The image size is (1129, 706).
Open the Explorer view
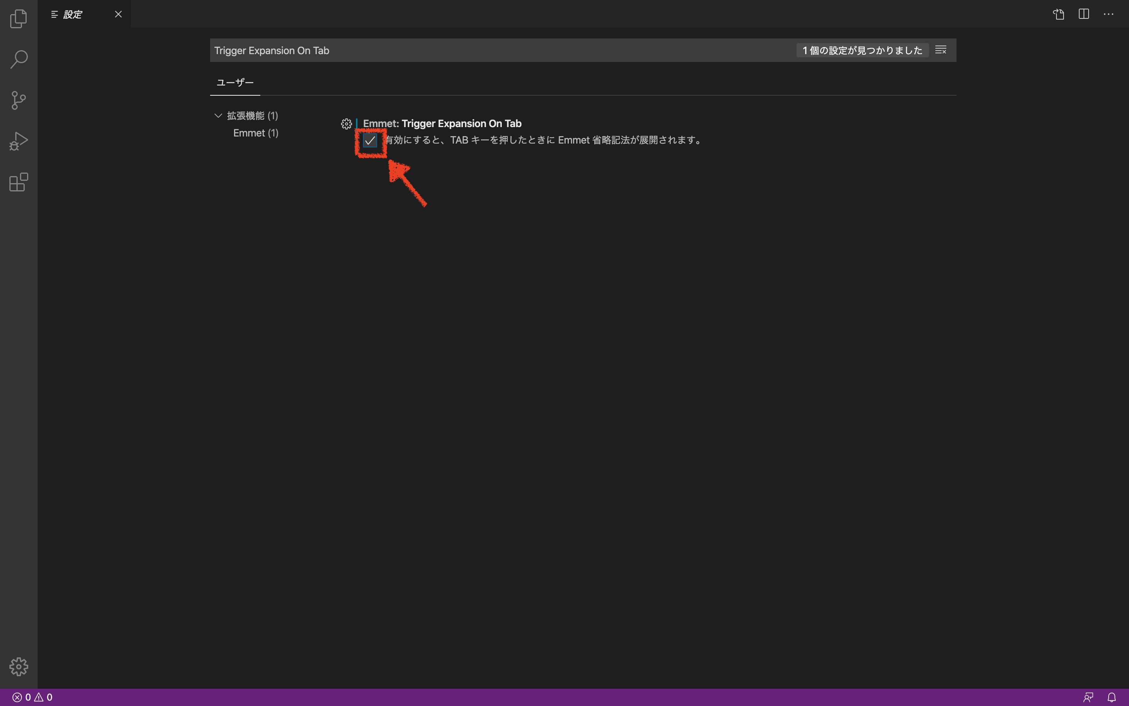18,18
